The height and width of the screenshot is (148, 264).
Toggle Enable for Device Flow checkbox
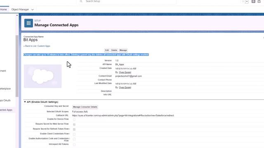coord(74,120)
